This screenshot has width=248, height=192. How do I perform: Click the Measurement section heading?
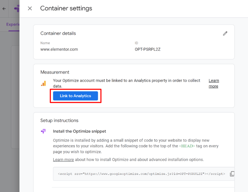[55, 72]
